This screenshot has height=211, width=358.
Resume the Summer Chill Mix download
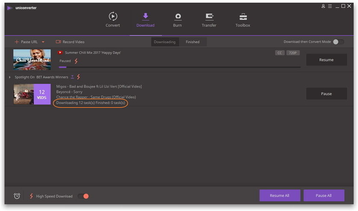click(x=326, y=60)
